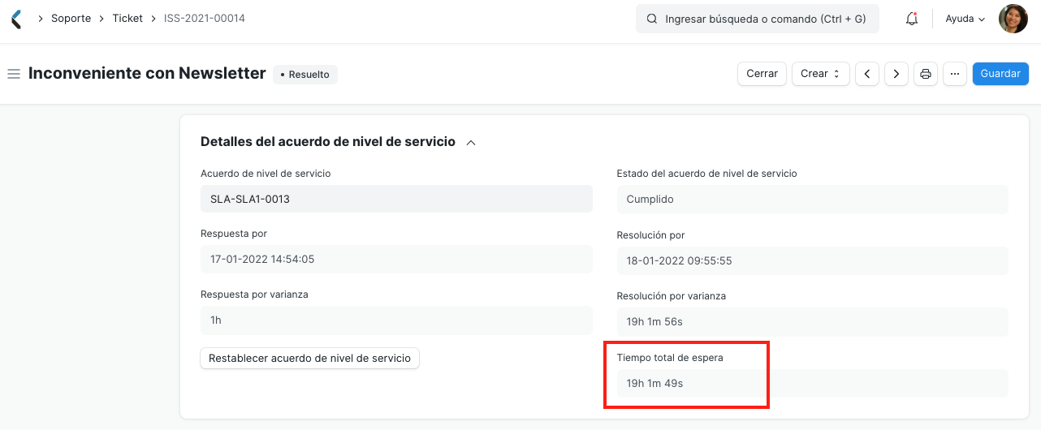The height and width of the screenshot is (430, 1041).
Task: Click the search magnifier icon
Action: click(651, 19)
